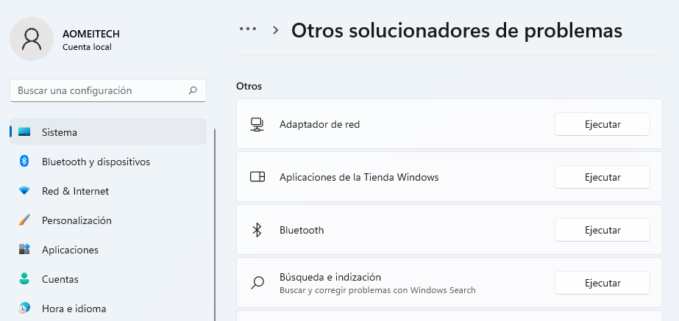
Task: Open breadcrumb ellipsis menu
Action: point(248,29)
